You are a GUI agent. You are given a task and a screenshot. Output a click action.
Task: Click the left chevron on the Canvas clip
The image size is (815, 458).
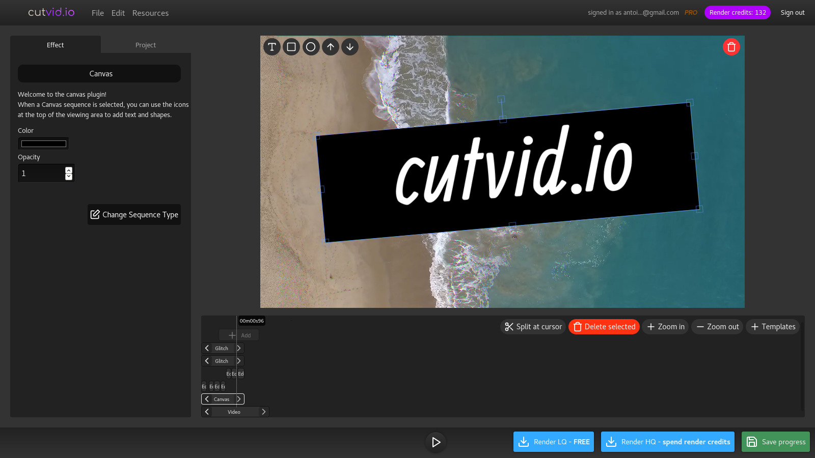click(207, 399)
